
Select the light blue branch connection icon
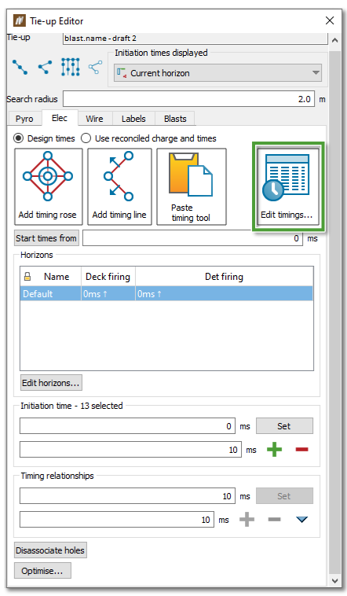(x=95, y=68)
